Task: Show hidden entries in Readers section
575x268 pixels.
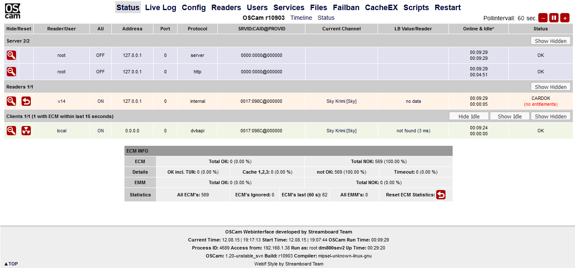Action: click(x=551, y=87)
